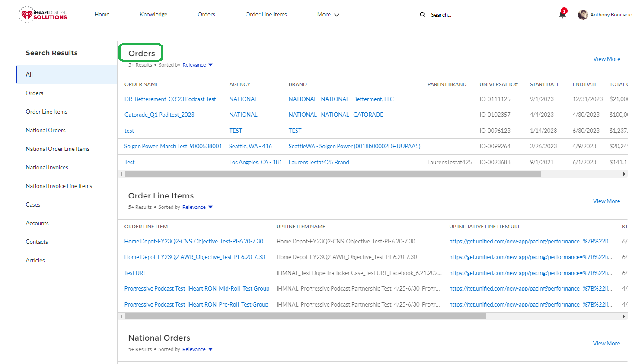The width and height of the screenshot is (632, 364).
Task: Click the Search input field
Action: [x=441, y=15]
